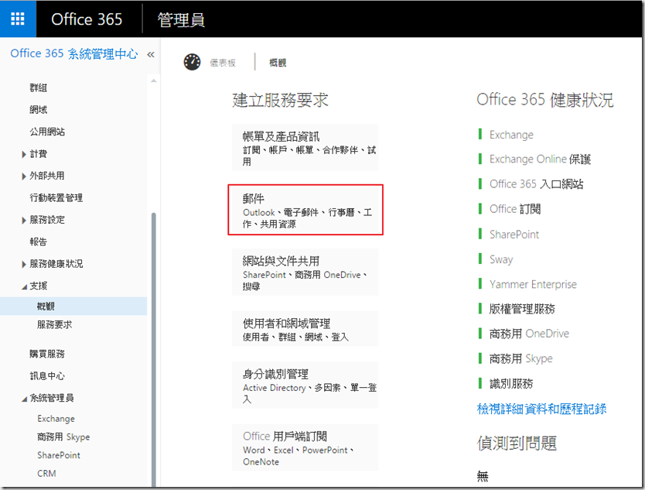Expand the 計費 billing tree node
The height and width of the screenshot is (490, 645).
pyautogui.click(x=25, y=154)
